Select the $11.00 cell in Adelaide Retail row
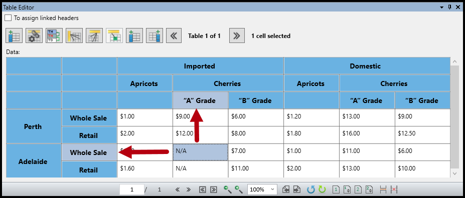 (x=256, y=169)
